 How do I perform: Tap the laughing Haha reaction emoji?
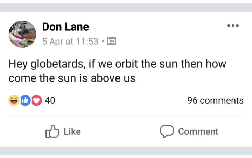(14, 100)
